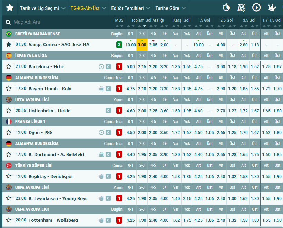Open the TG-KG-Alt/Üst market dropdown

coord(88,8)
